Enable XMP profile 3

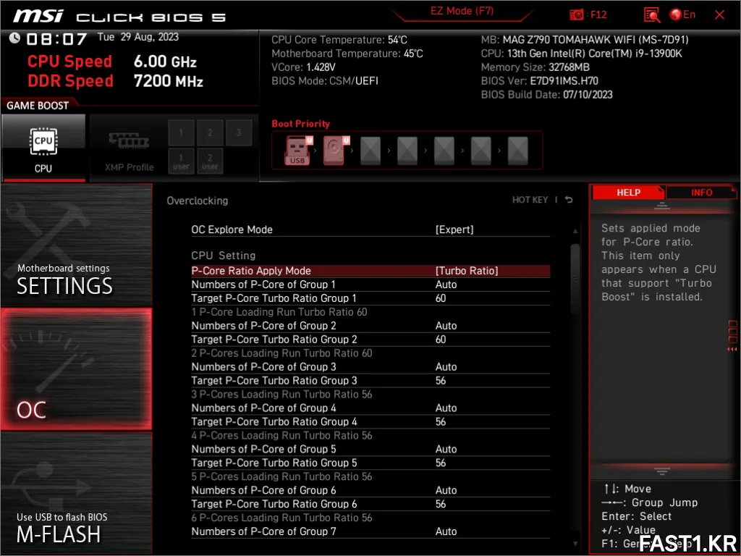(239, 132)
